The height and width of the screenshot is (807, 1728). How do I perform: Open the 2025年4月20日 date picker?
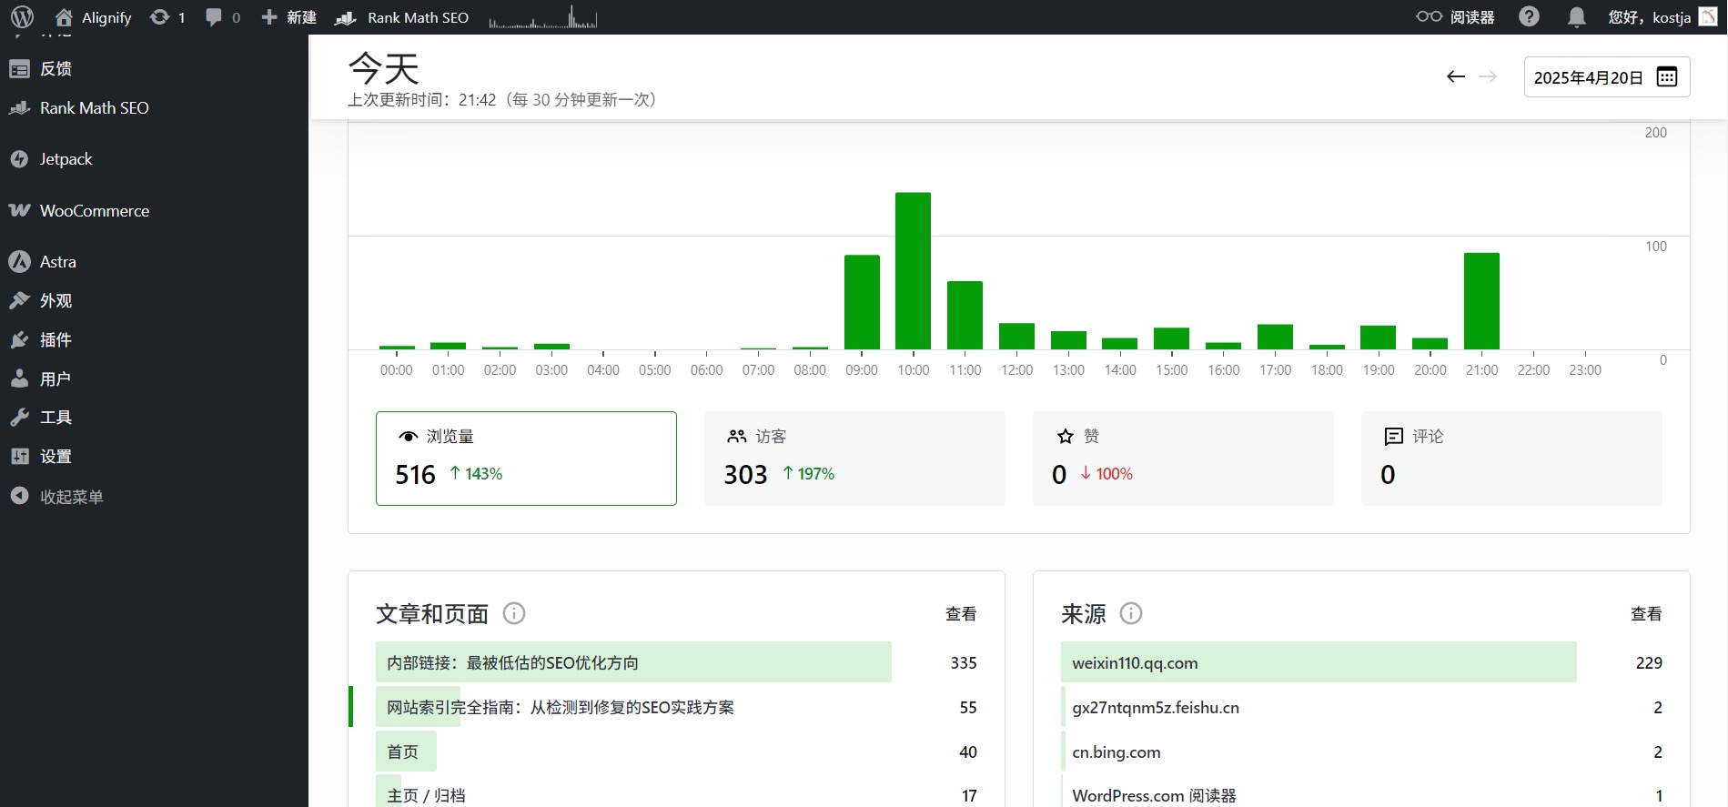click(x=1607, y=76)
